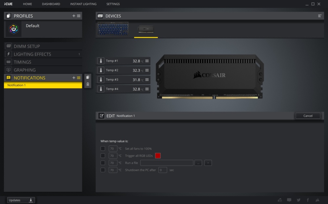Open the SETTINGS tab
The image size is (328, 204).
[x=113, y=4]
